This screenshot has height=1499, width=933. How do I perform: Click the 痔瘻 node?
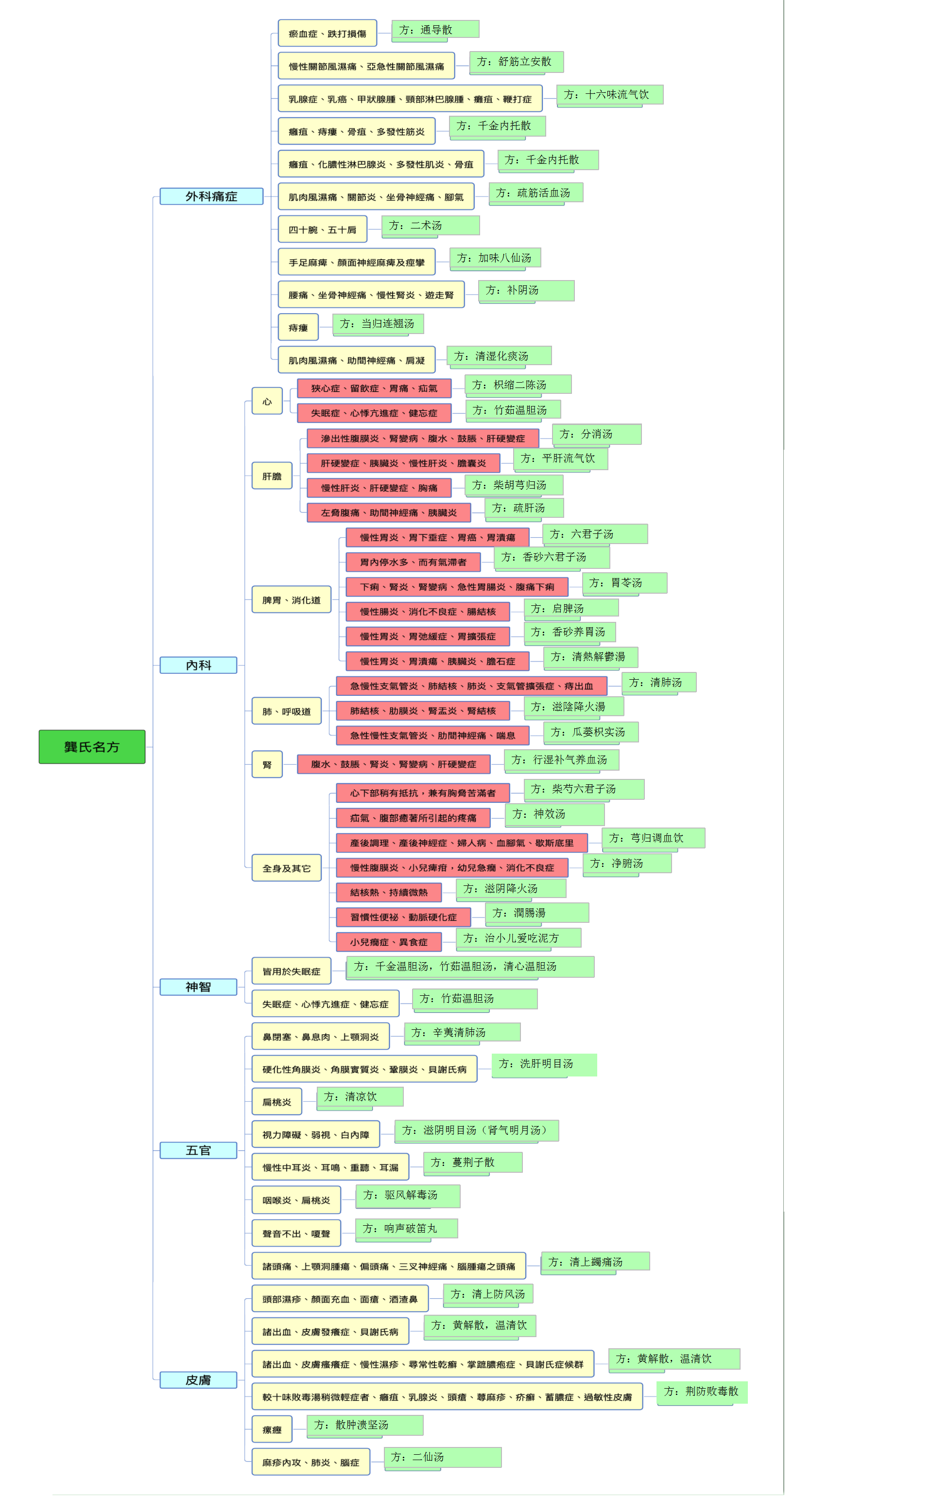[x=299, y=327]
